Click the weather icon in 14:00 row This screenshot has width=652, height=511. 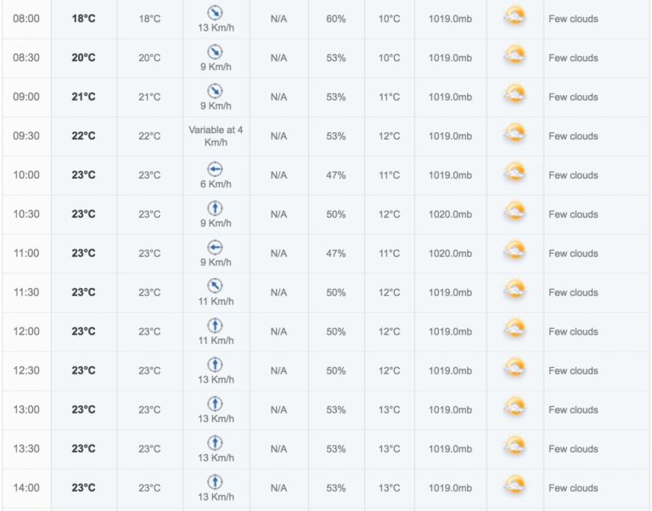pos(514,486)
